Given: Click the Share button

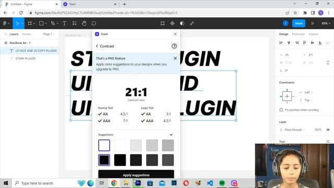Looking at the screenshot, I should coord(299,23).
